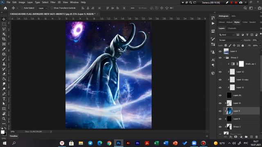Open the File menu

pyautogui.click(x=8, y=2)
